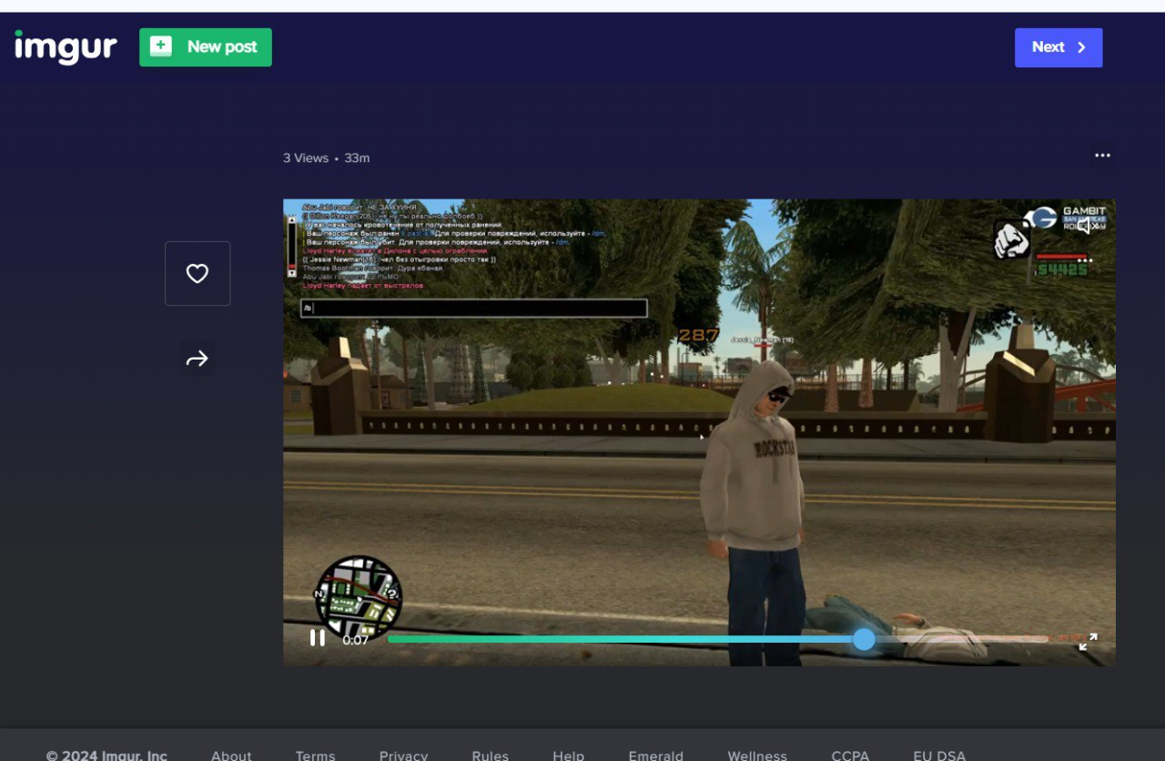Viewport: 1165px width, 761px height.
Task: Open the Wellness footer link
Action: [x=757, y=756]
